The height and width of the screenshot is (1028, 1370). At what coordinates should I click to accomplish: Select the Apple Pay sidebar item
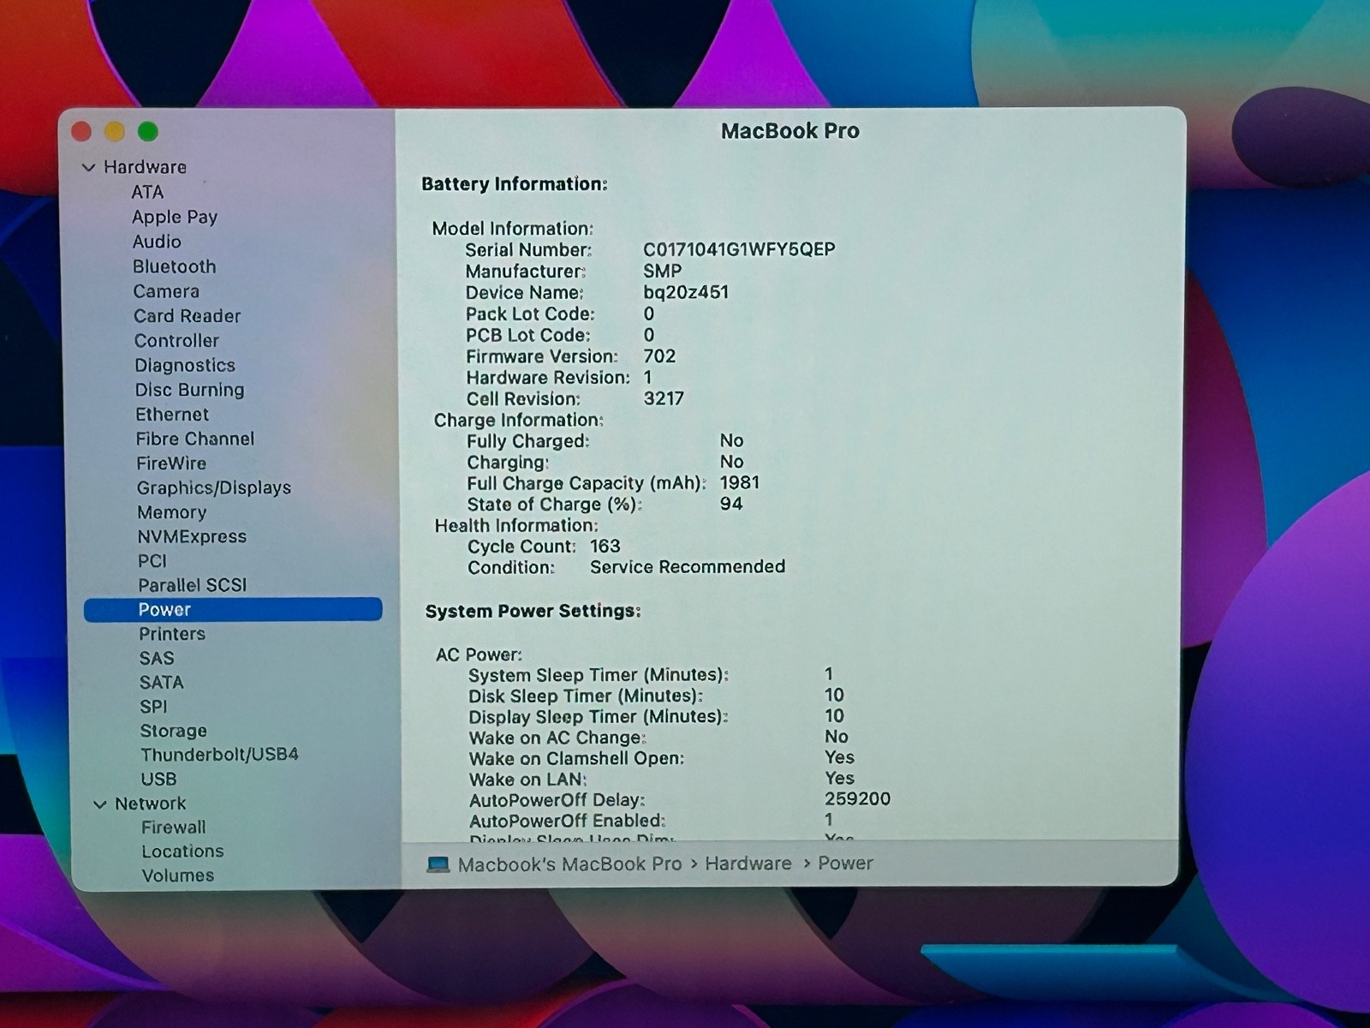click(175, 217)
